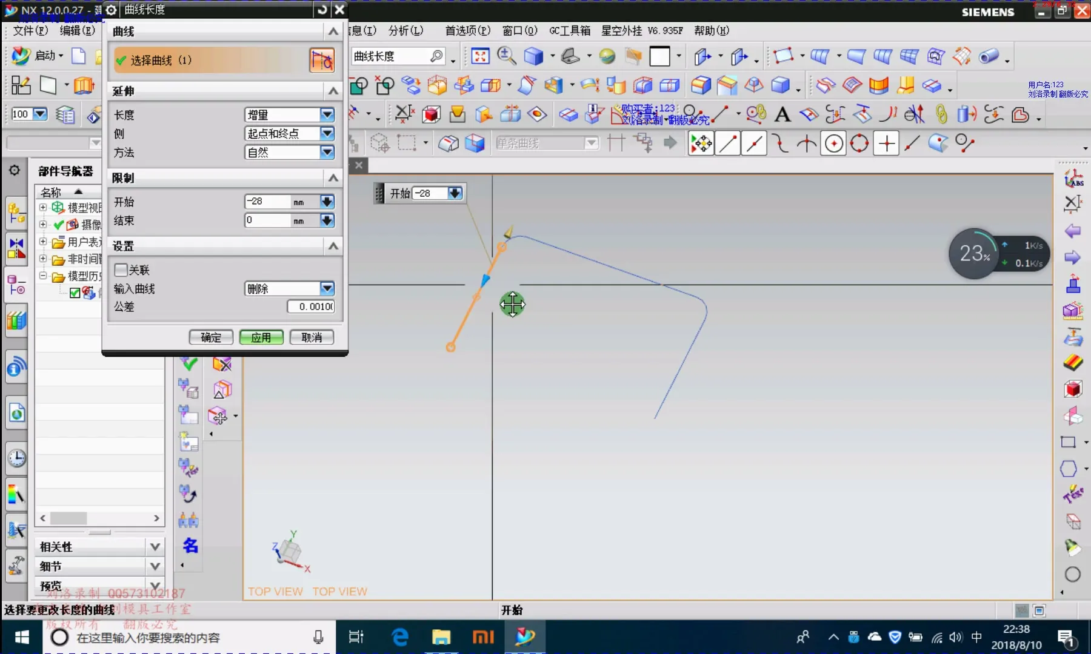This screenshot has width=1091, height=654.
Task: Toggle the checkbox in model history tree
Action: coord(75,293)
